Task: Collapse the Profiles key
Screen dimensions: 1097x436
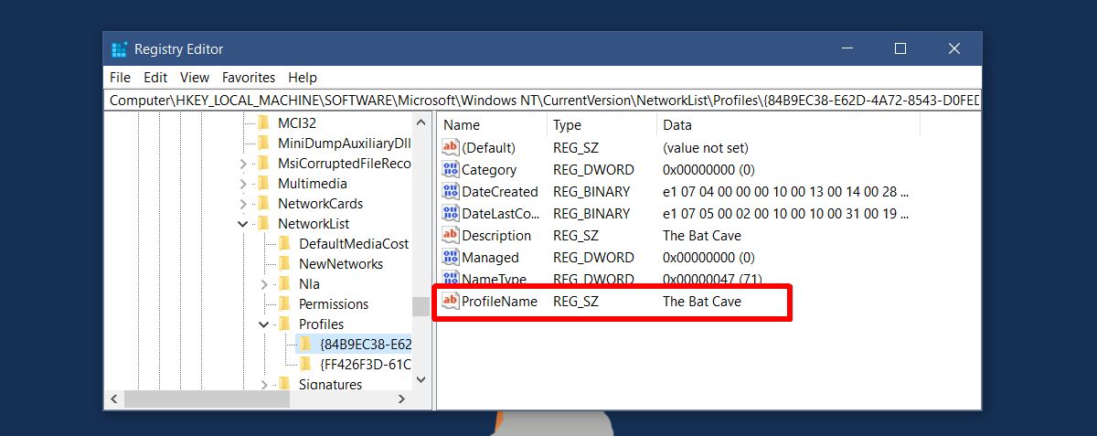Action: click(264, 324)
